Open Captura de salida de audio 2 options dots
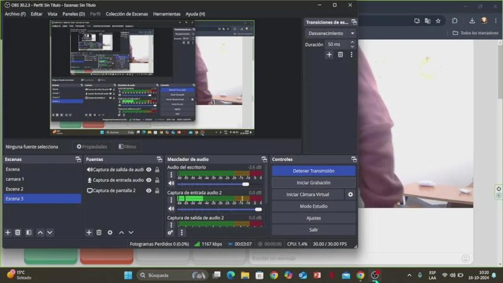 171,225
